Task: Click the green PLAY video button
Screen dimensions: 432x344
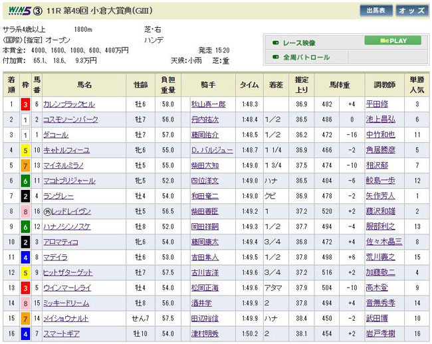Action: pyautogui.click(x=392, y=41)
